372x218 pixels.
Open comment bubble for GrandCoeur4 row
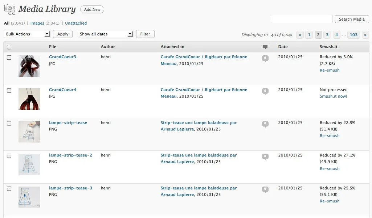click(265, 91)
